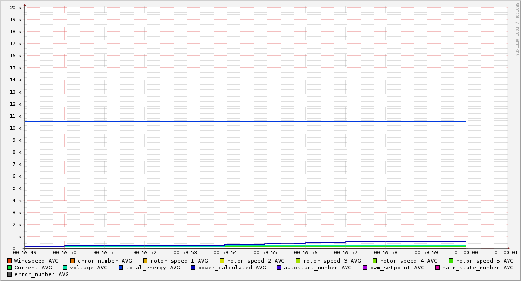The image size is (521, 281).
Task: Select the power_calculated AVG legend entry text
Action: coord(231,268)
